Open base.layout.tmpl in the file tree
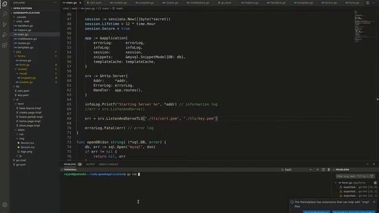379x213 pixels. click(30, 108)
